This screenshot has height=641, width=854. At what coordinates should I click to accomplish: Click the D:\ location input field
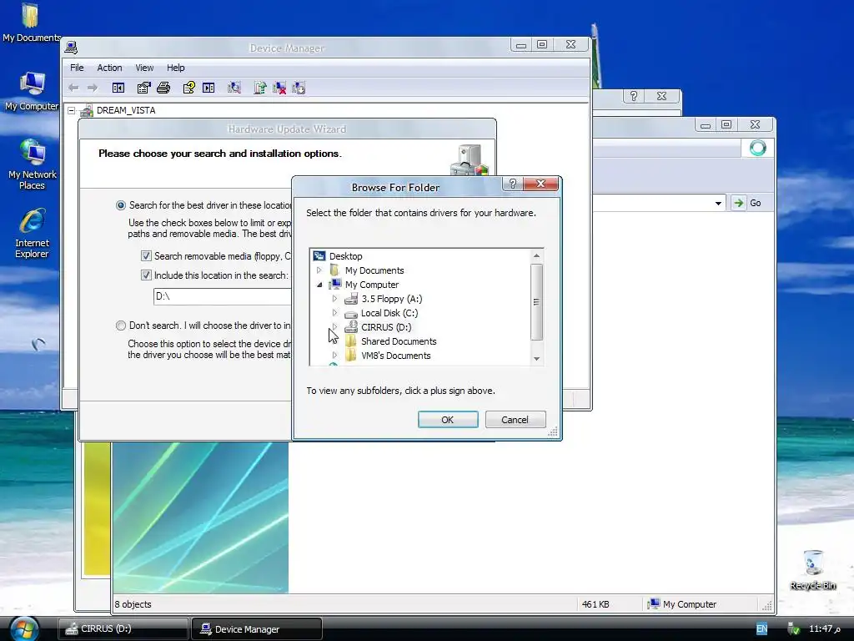[224, 296]
